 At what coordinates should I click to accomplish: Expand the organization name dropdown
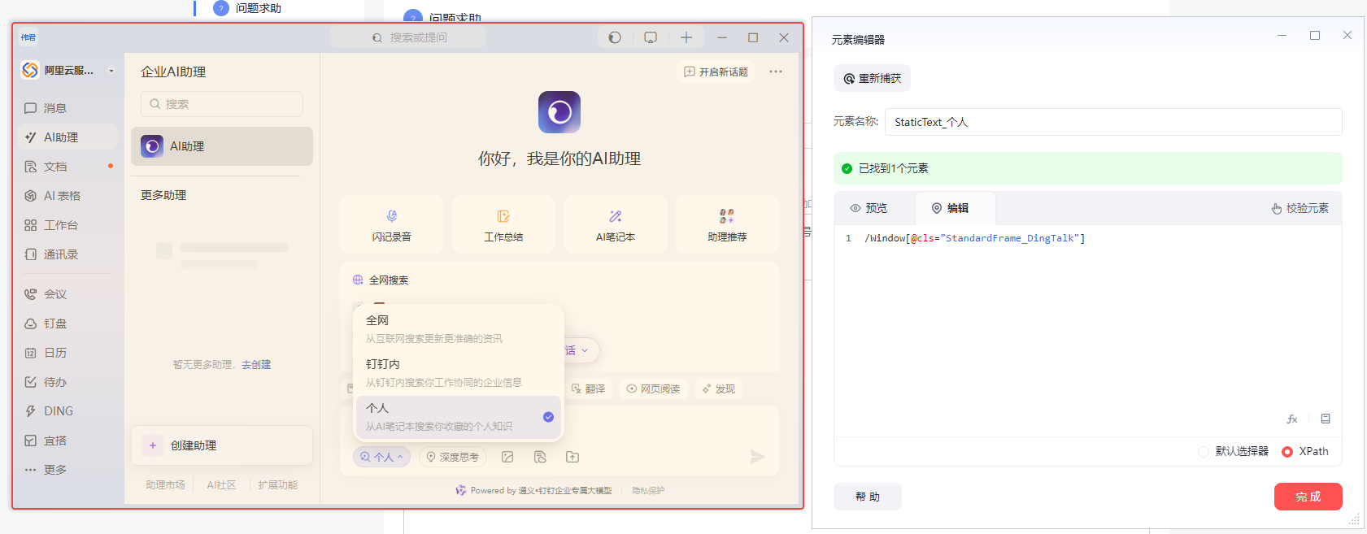(111, 71)
